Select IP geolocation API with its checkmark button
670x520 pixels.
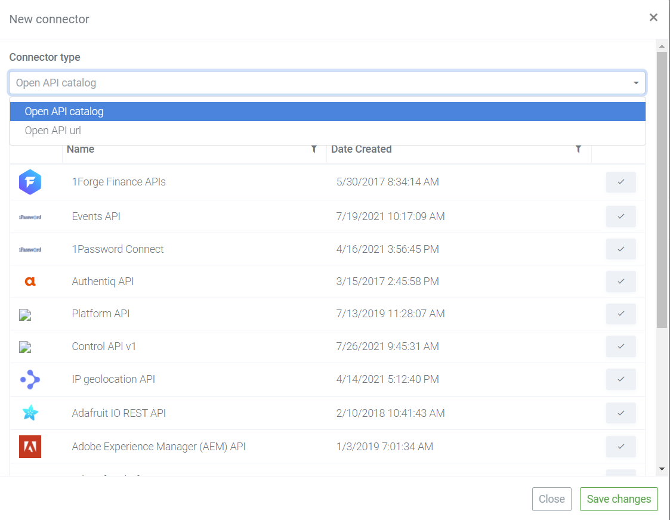point(621,379)
